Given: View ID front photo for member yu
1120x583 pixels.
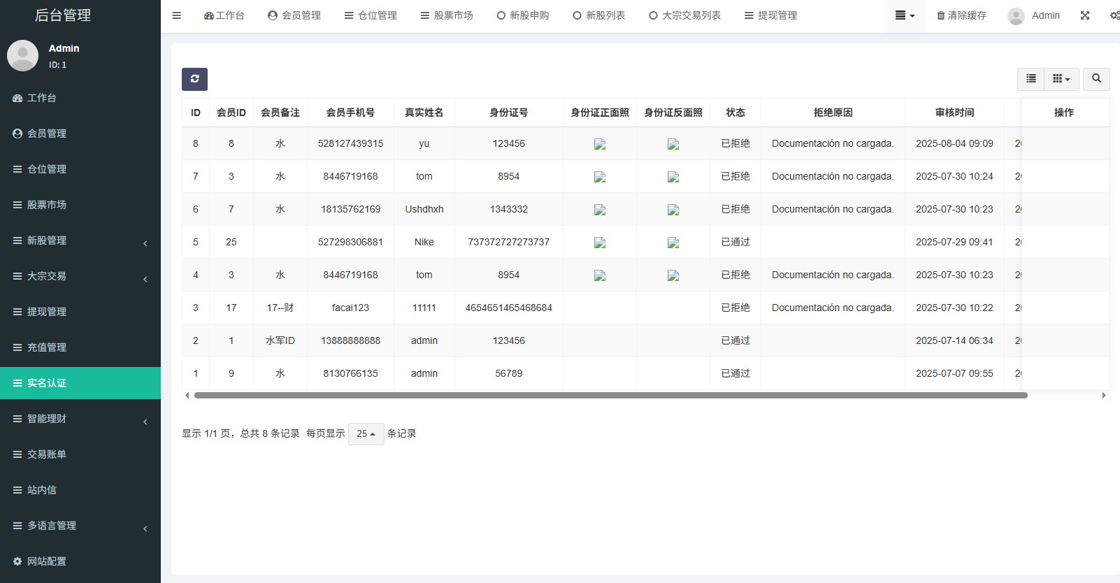Looking at the screenshot, I should pyautogui.click(x=599, y=144).
